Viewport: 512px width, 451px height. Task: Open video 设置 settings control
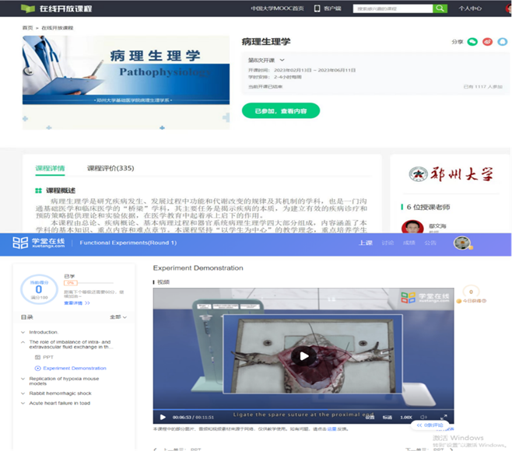[370, 417]
